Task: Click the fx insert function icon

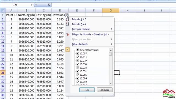Action: pyautogui.click(x=49, y=5)
